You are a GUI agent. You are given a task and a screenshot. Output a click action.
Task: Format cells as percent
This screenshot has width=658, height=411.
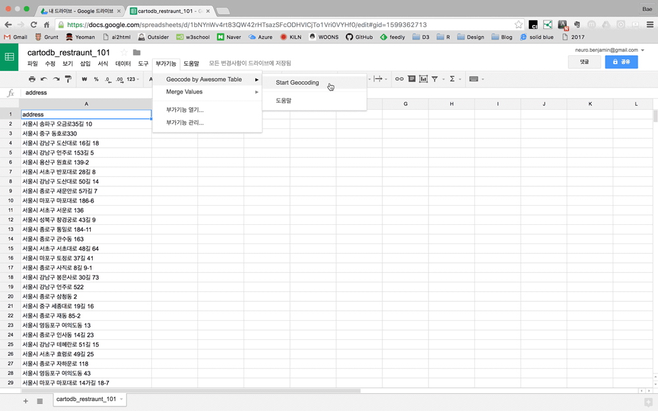pos(96,79)
